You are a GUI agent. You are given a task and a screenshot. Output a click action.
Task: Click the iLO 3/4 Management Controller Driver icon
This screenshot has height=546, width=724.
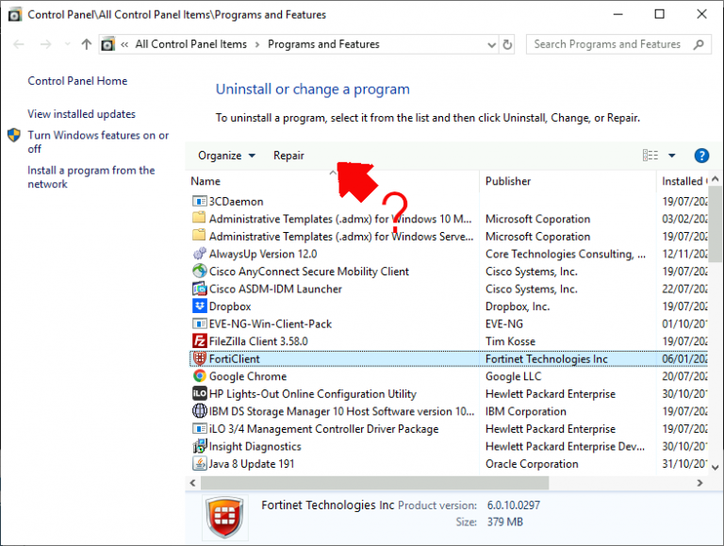(x=199, y=429)
